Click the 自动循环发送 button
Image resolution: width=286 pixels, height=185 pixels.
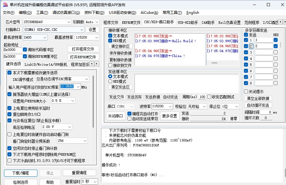click(258, 105)
